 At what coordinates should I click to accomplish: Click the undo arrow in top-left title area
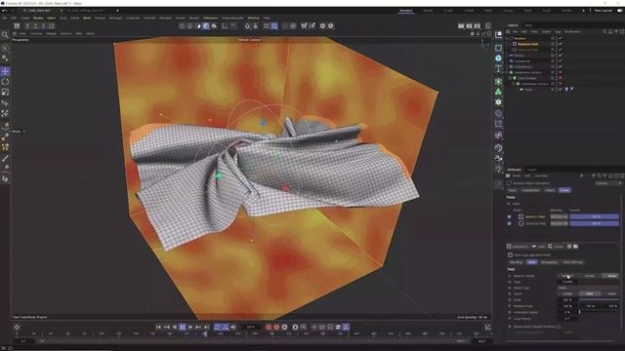(x=5, y=11)
